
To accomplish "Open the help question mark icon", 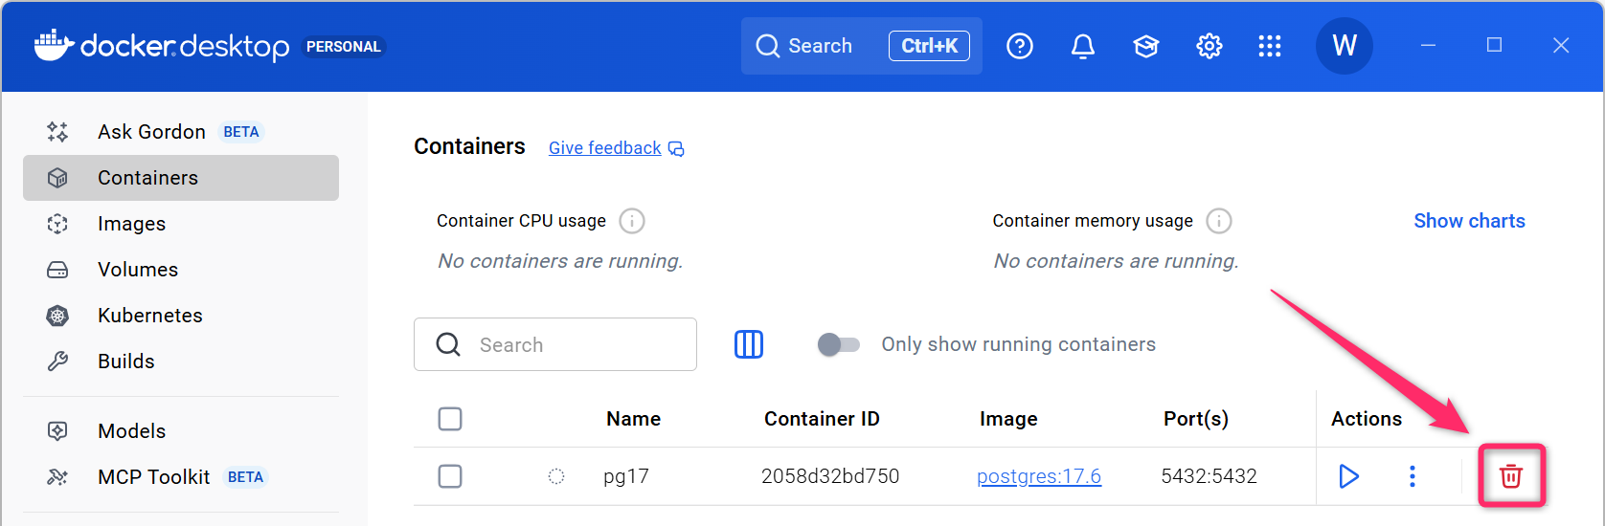I will click(1019, 46).
